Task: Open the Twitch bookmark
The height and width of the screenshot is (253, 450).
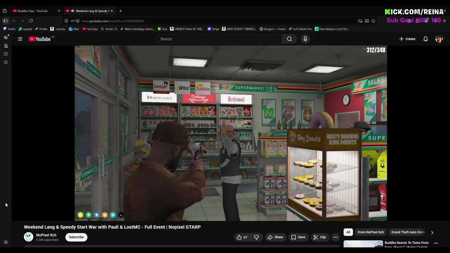Action: 9,29
